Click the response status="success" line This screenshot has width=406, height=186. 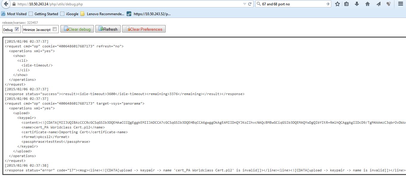tap(125, 94)
